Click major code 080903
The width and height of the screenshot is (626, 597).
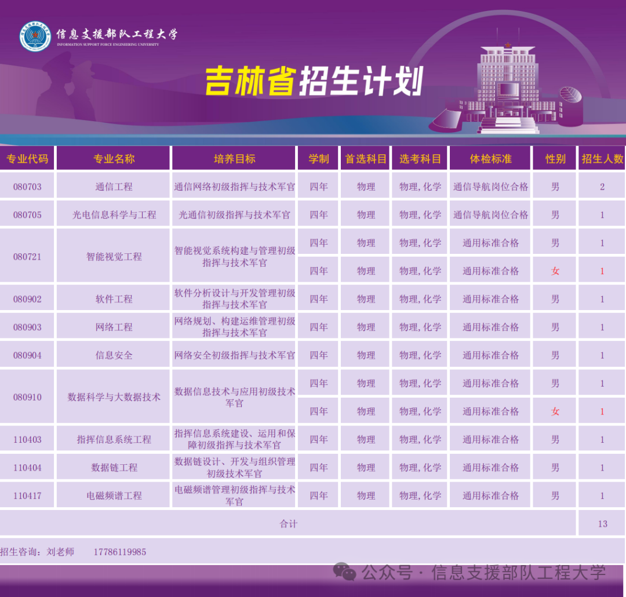27,327
